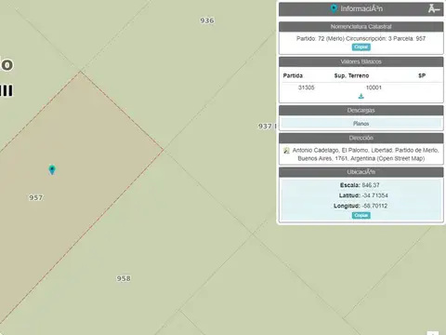Click the Ubicación section header
The height and width of the screenshot is (335, 446).
(361, 172)
